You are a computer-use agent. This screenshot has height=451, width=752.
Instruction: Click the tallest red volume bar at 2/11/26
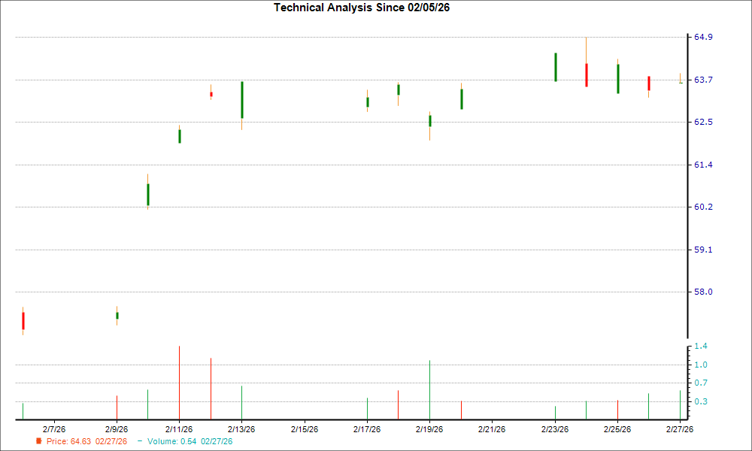tap(179, 380)
